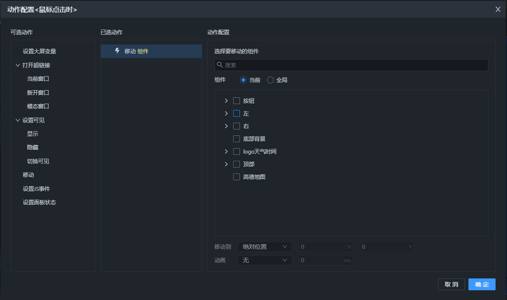Tick the 底部背景 checkbox
The image size is (507, 300).
237,139
